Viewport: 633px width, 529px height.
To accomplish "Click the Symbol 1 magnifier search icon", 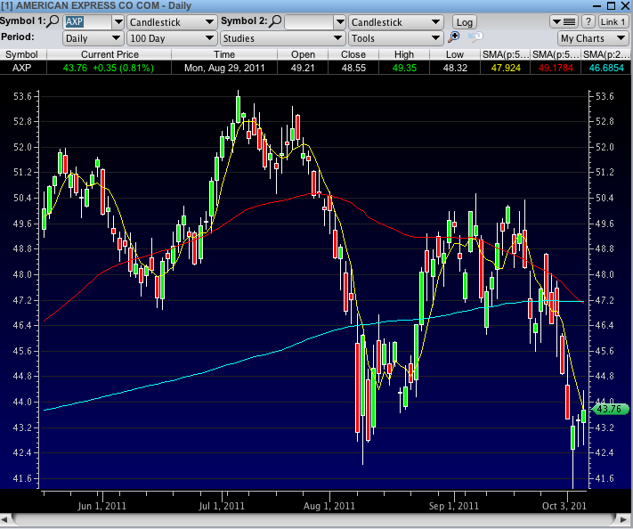I will (53, 21).
